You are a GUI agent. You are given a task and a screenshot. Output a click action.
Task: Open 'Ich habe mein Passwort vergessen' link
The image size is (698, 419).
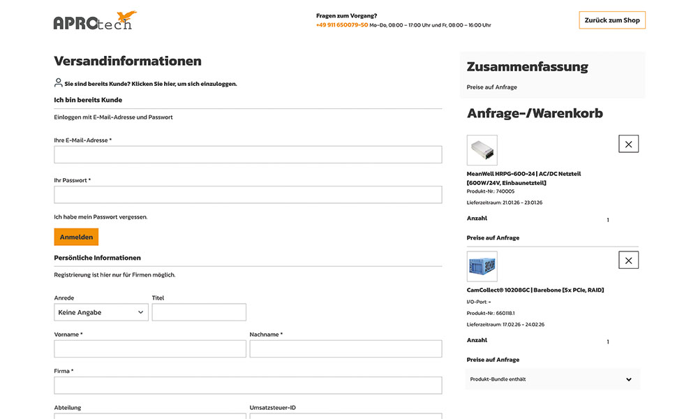pyautogui.click(x=101, y=216)
